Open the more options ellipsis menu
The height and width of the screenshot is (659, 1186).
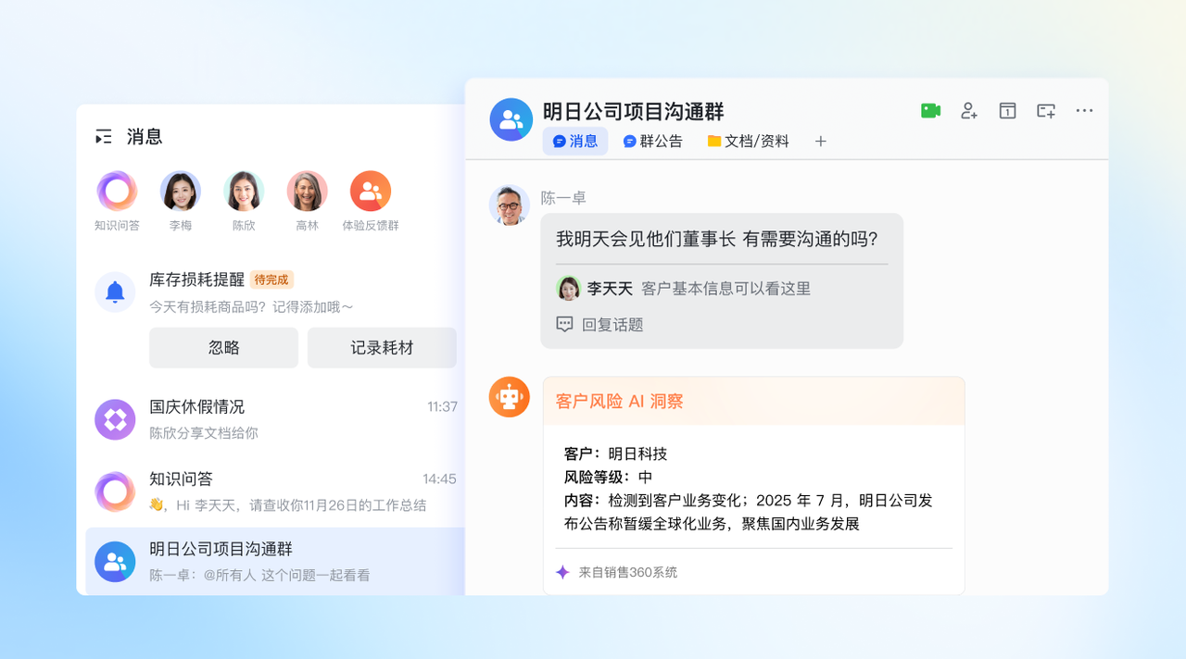(x=1085, y=111)
